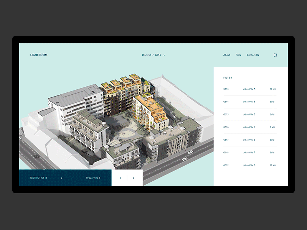Click the left chevron to view previous villa
This screenshot has height=230, width=307.
[120, 178]
